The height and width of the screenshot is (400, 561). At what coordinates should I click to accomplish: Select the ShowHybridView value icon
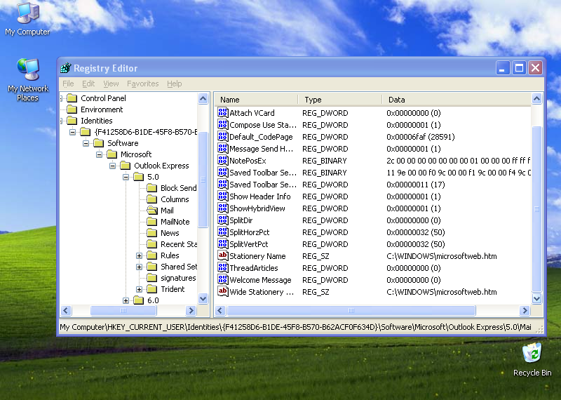click(x=222, y=208)
